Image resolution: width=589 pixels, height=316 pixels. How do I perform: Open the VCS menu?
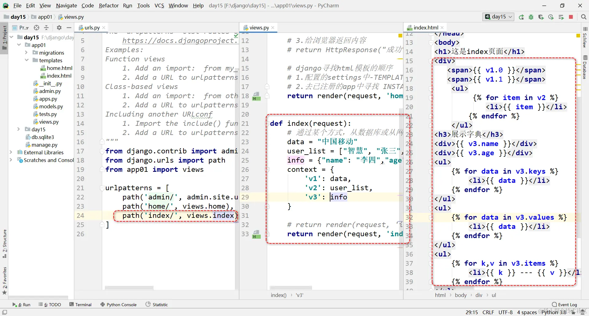pyautogui.click(x=159, y=6)
